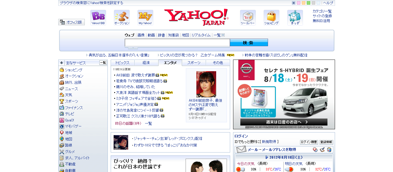Click the 天気 weather icon in sidebar

point(62,95)
